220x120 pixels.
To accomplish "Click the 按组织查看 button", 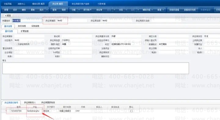I will [174, 10].
